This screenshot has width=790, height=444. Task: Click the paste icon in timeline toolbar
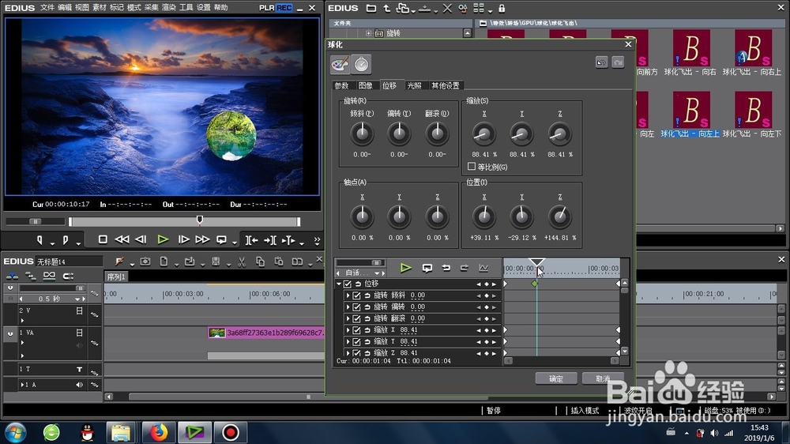[x=279, y=262]
